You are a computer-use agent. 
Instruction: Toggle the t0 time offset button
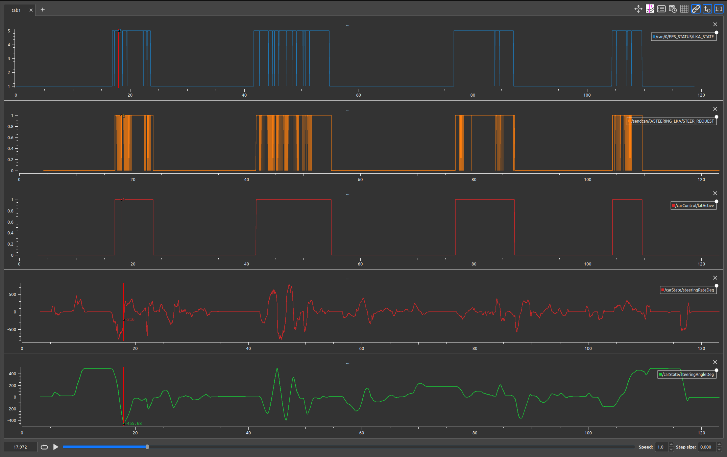(x=707, y=9)
